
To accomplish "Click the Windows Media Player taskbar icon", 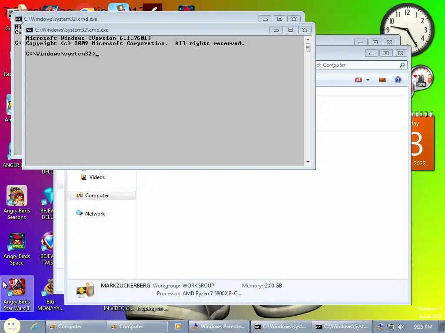I will point(178,326).
